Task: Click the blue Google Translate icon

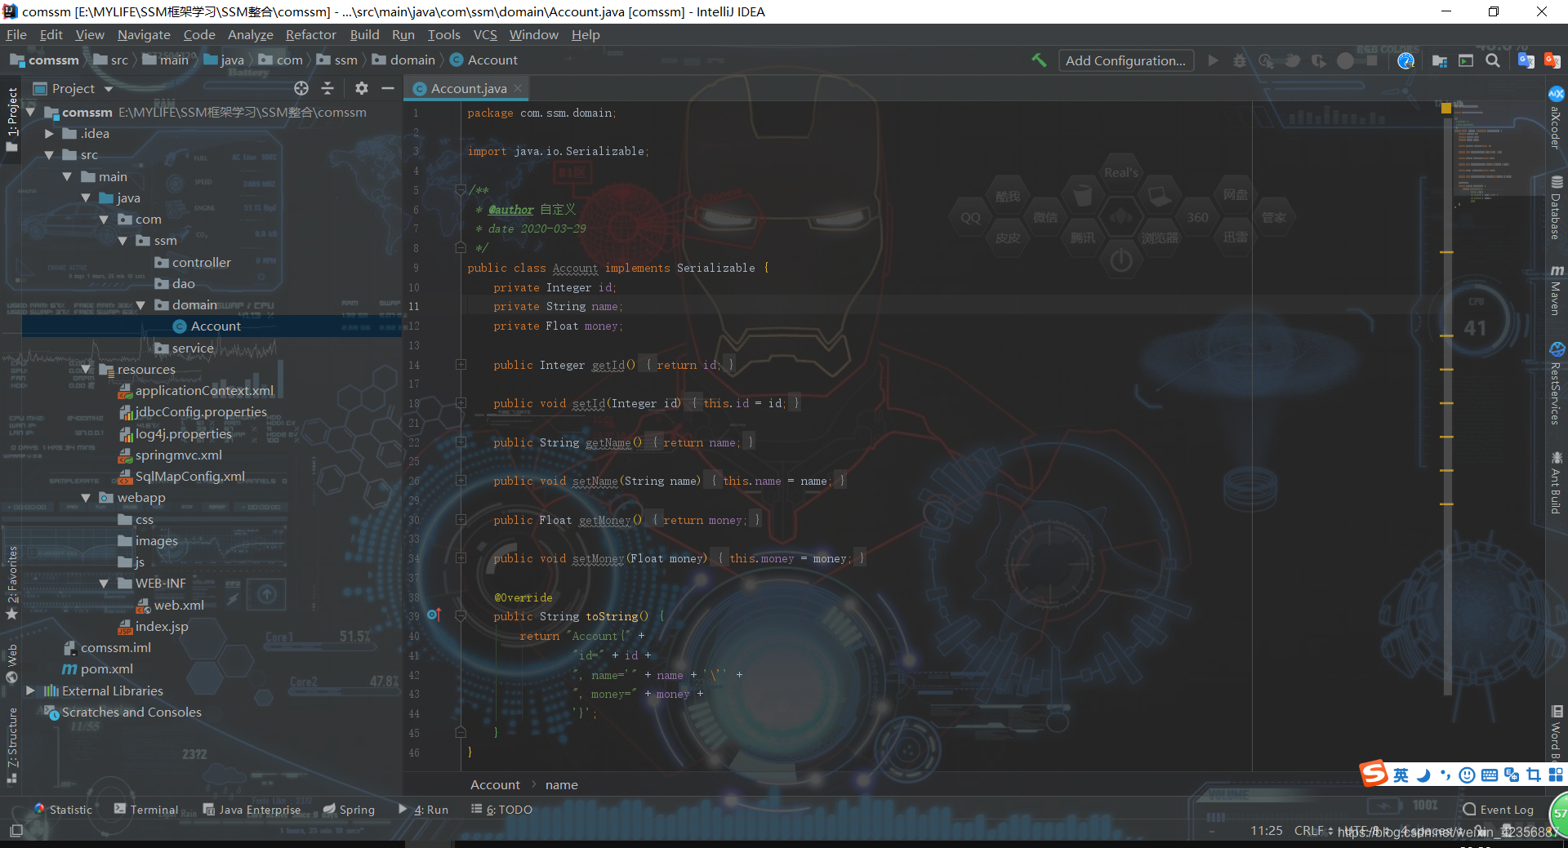Action: 1526,60
